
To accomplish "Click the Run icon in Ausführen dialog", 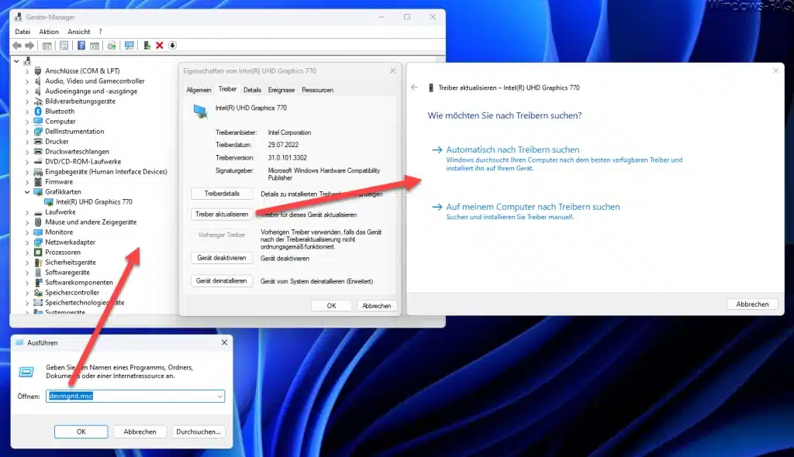I will pos(26,372).
